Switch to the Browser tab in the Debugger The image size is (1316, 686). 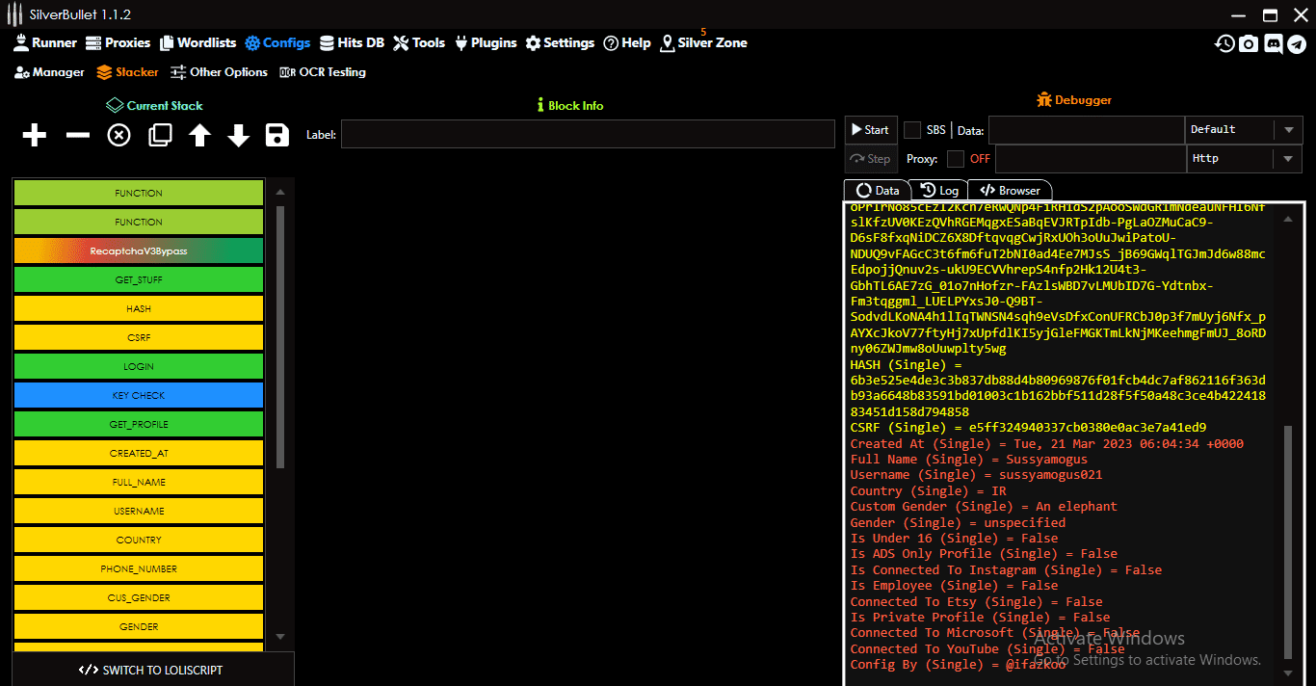coord(1010,190)
